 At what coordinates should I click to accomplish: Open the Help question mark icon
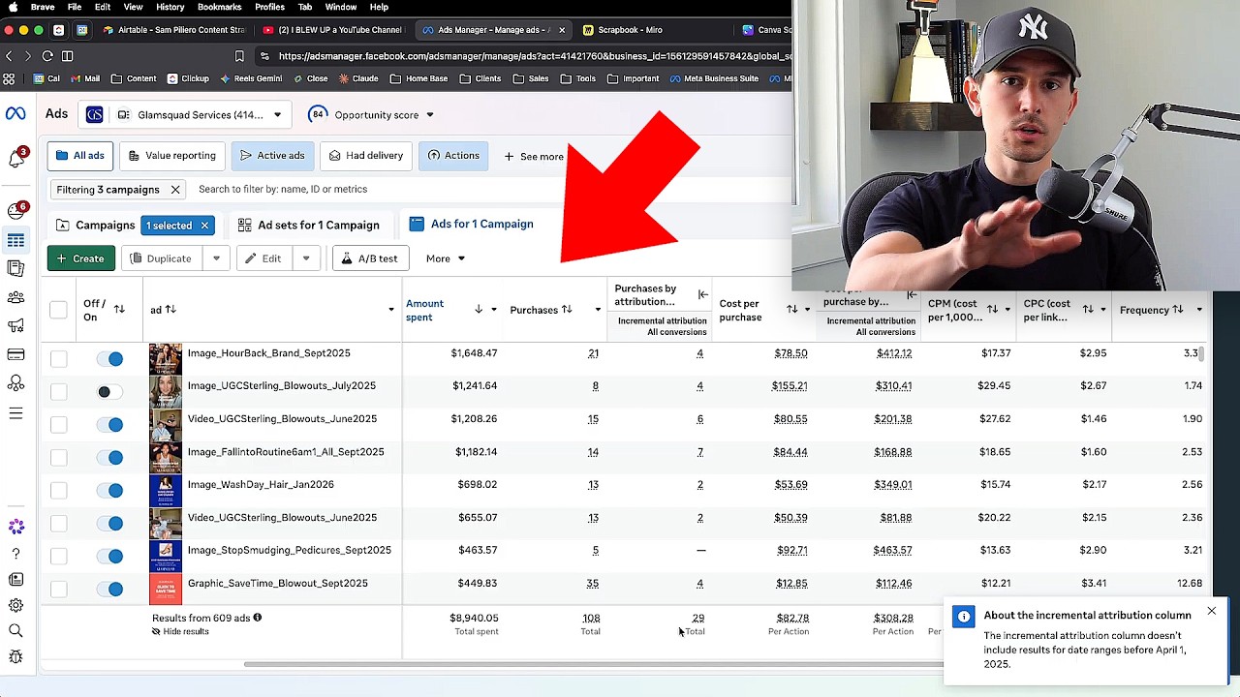point(15,554)
